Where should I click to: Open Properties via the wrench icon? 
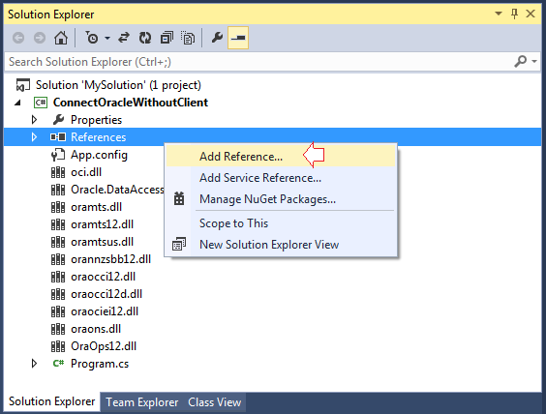pyautogui.click(x=217, y=38)
